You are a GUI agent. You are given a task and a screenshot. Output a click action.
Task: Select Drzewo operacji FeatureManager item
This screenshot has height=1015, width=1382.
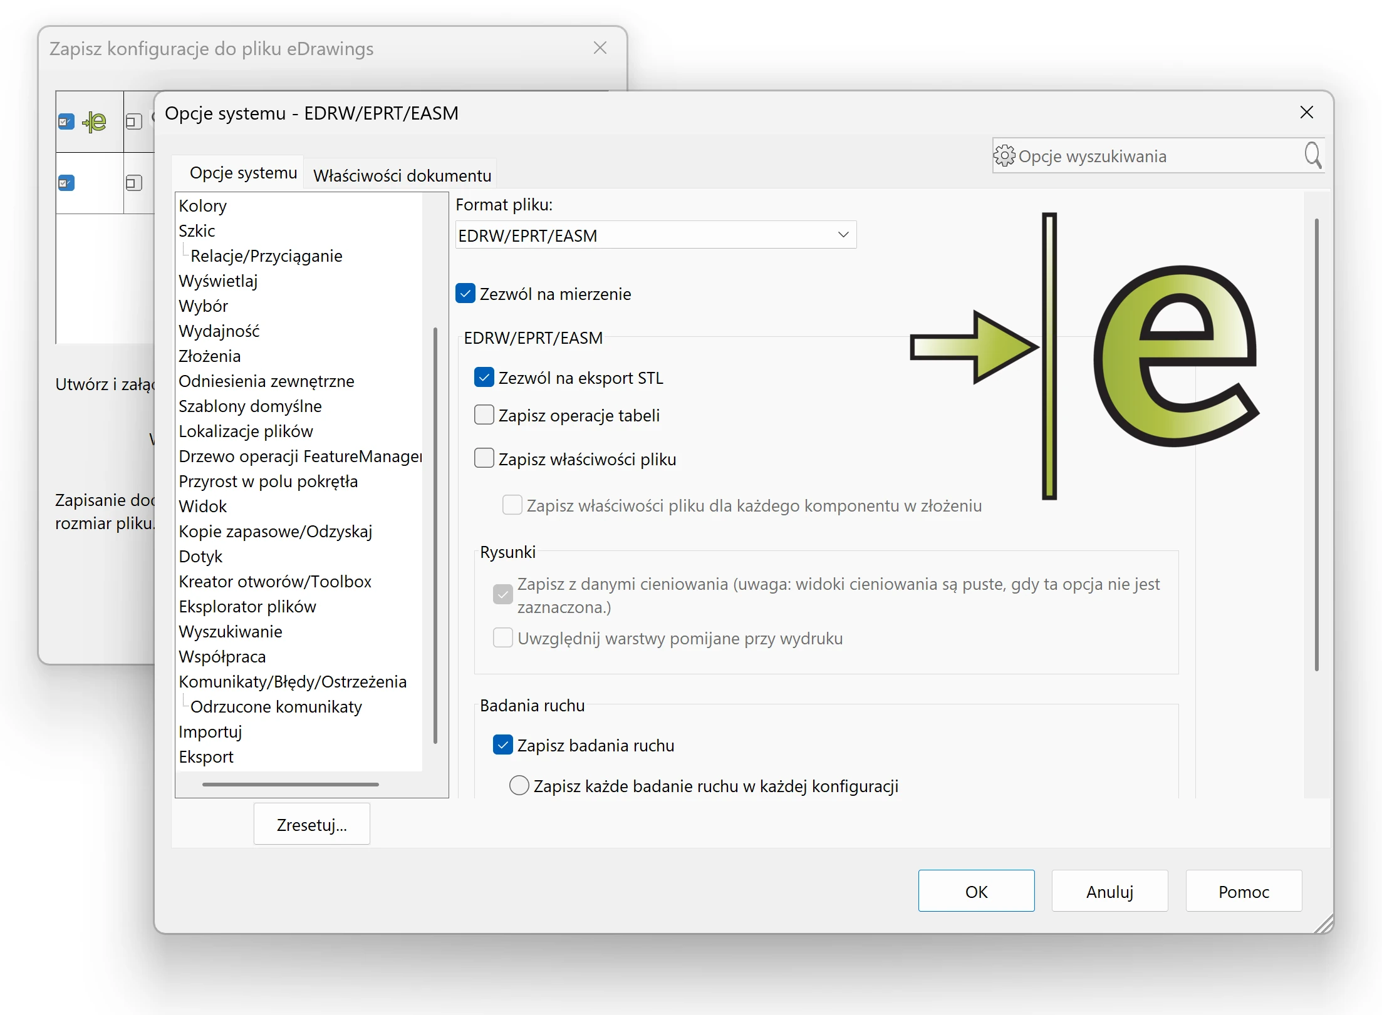coord(300,456)
